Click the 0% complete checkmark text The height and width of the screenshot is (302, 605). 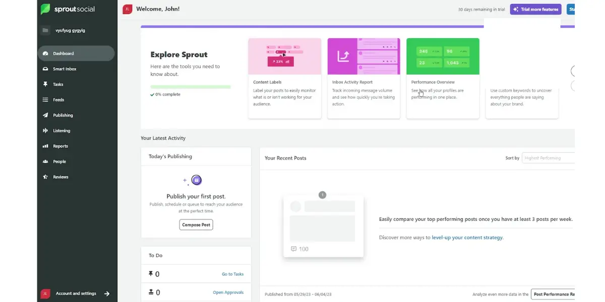(x=165, y=94)
